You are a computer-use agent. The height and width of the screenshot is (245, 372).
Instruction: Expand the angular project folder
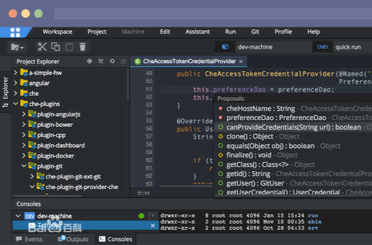point(15,83)
